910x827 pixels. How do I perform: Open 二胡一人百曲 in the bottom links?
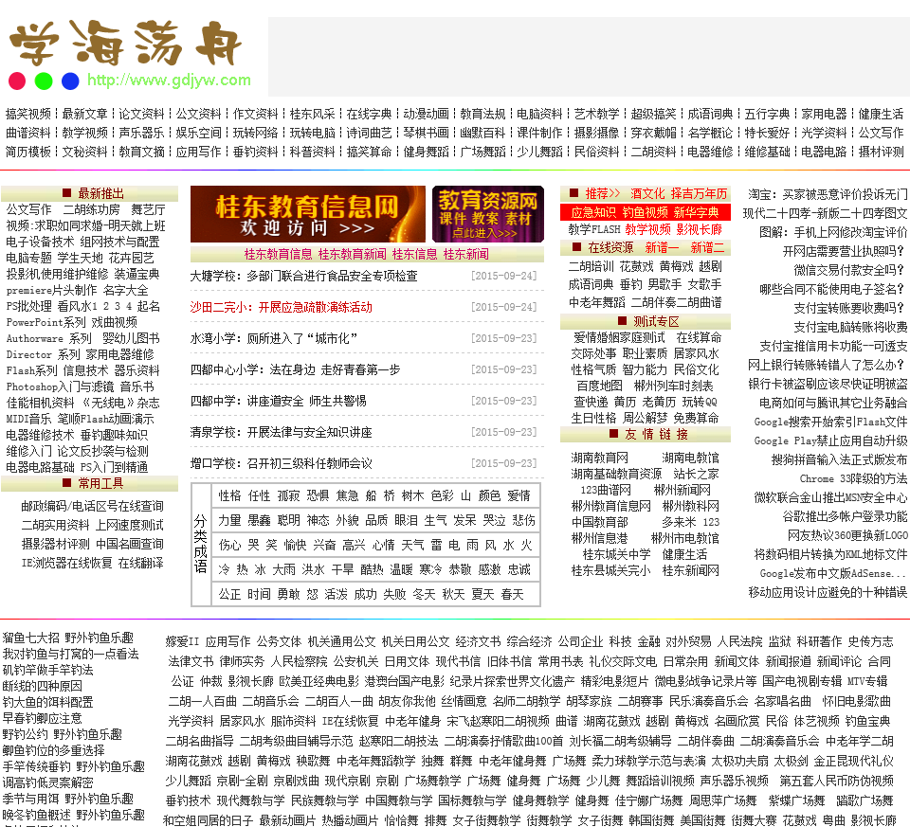tap(202, 701)
